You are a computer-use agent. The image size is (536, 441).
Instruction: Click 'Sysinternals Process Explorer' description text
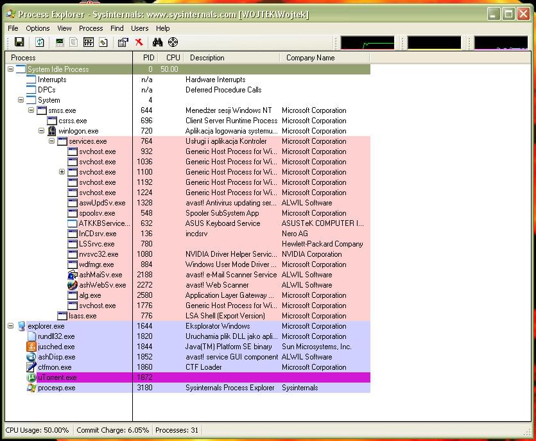tap(230, 388)
